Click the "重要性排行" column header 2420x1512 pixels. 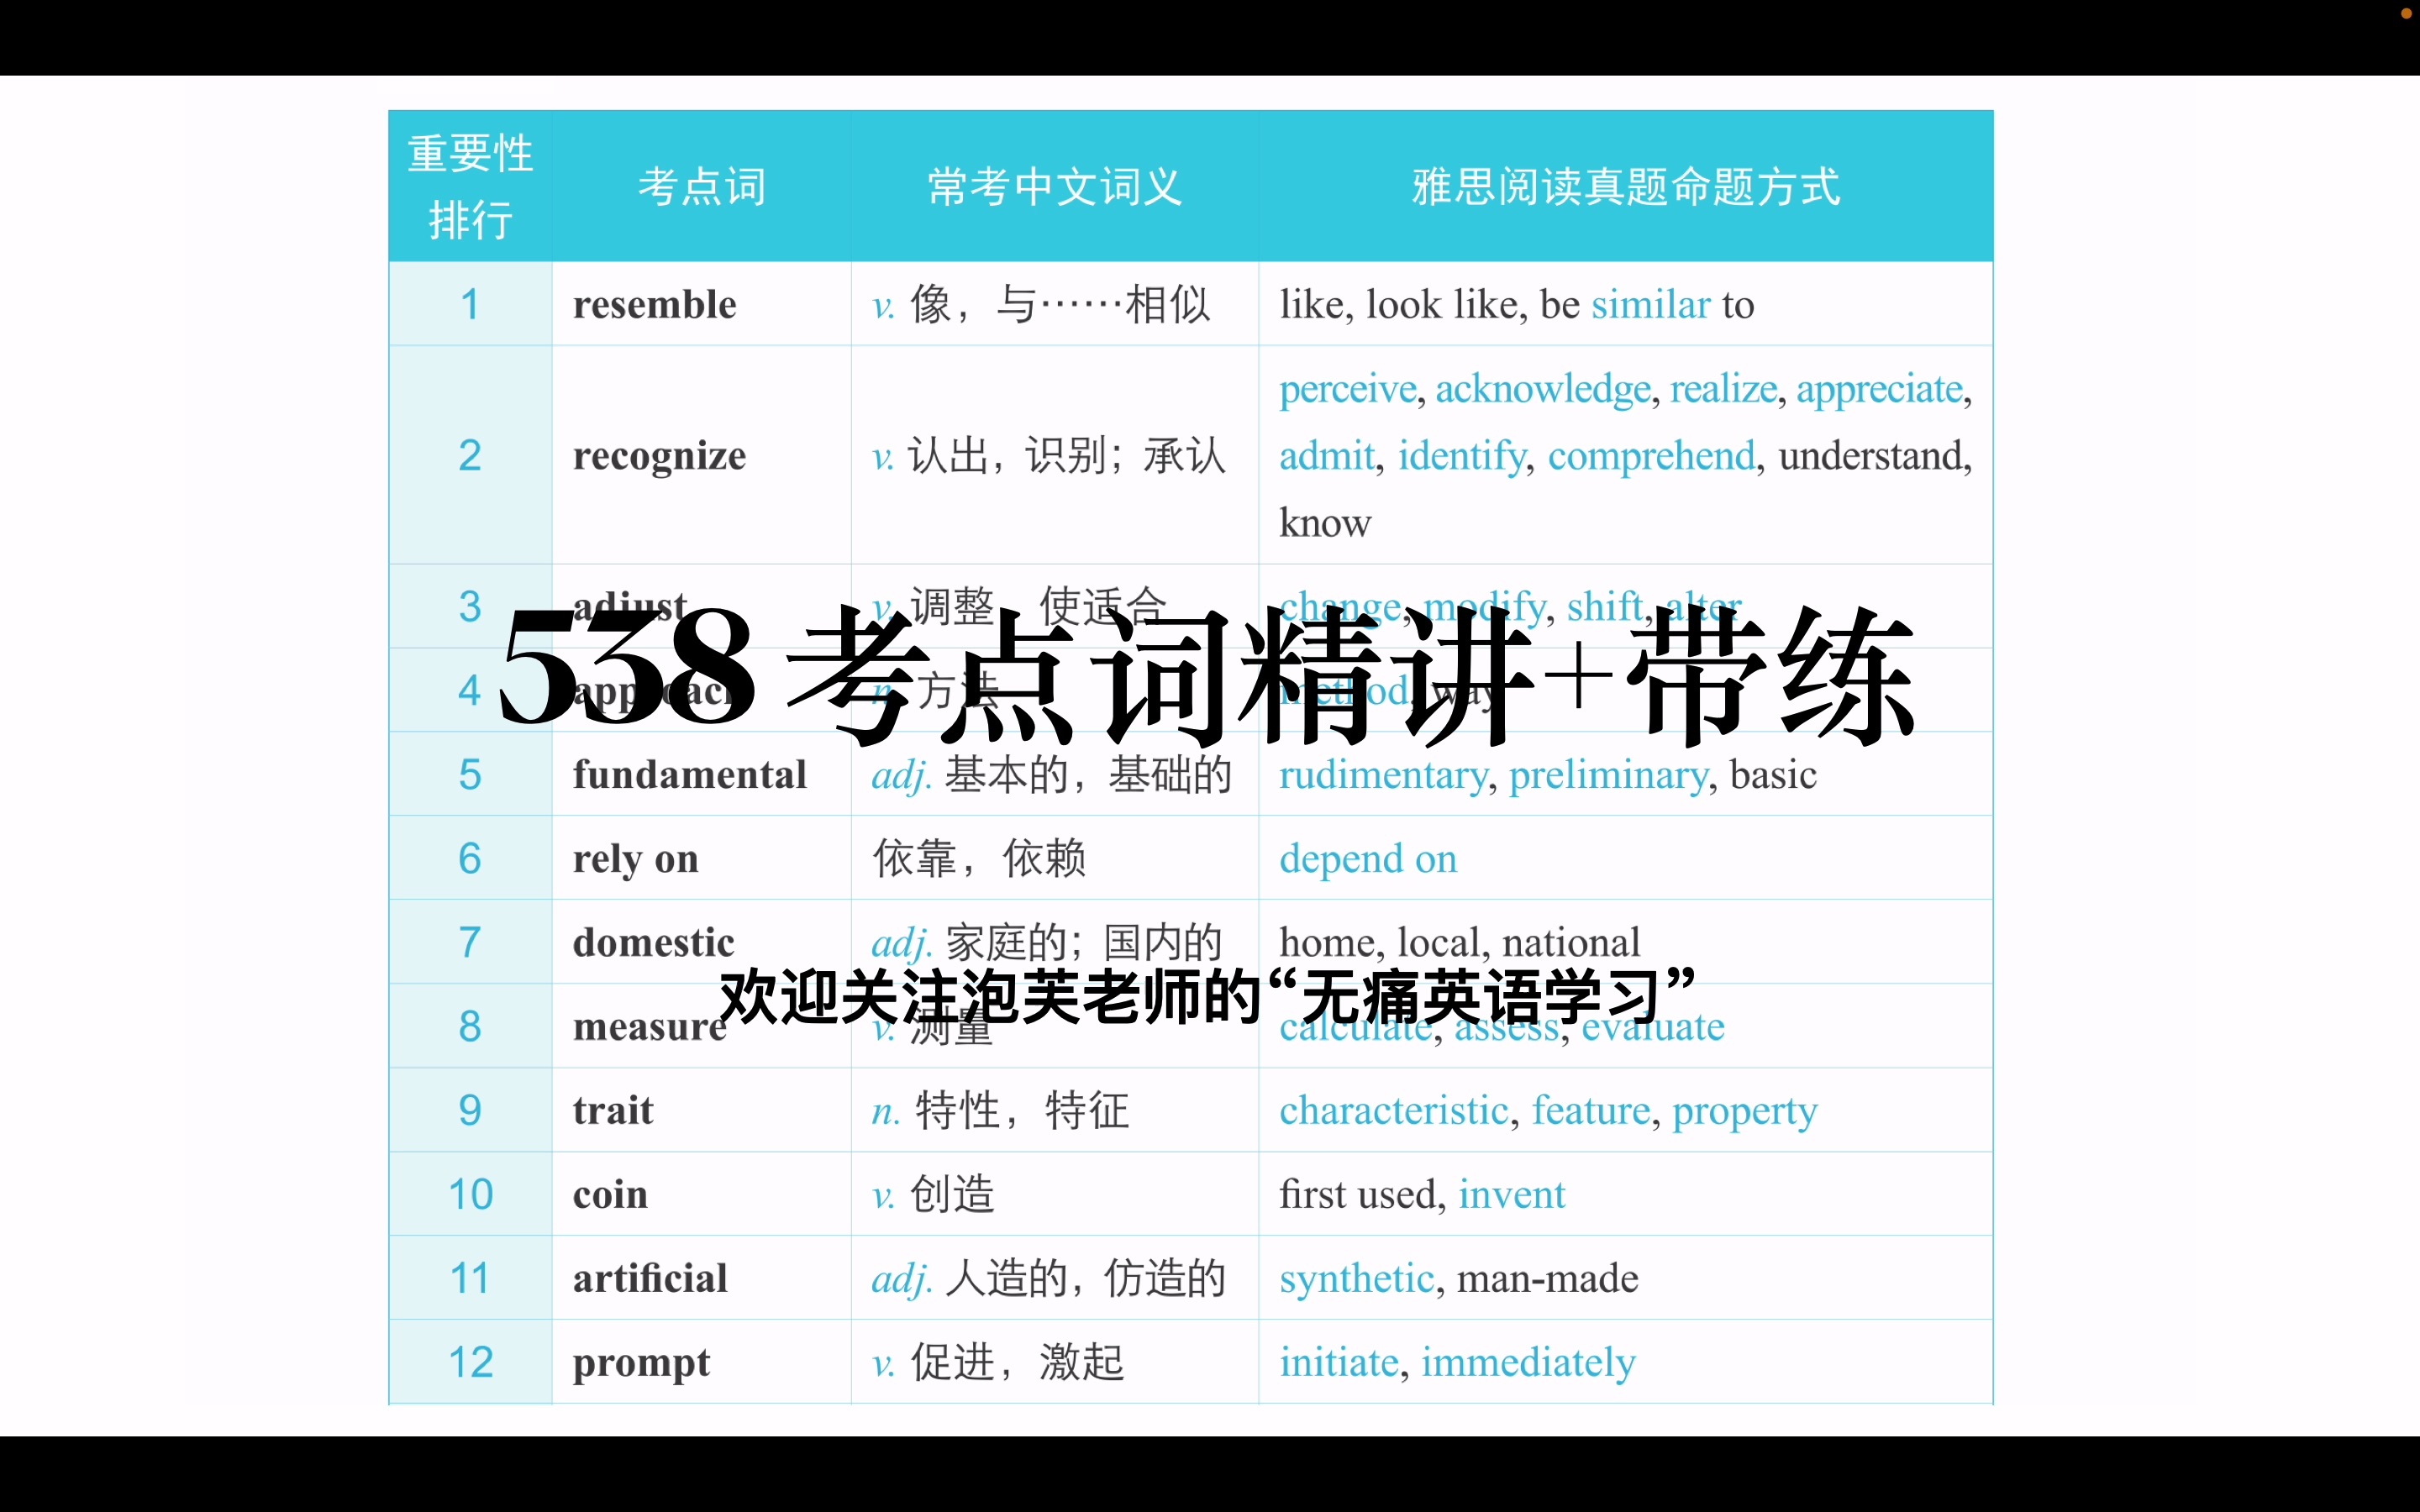(470, 187)
